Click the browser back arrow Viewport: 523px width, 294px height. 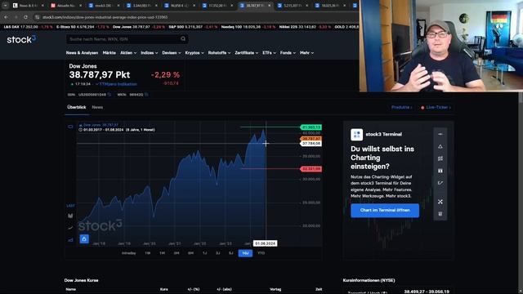6,17
